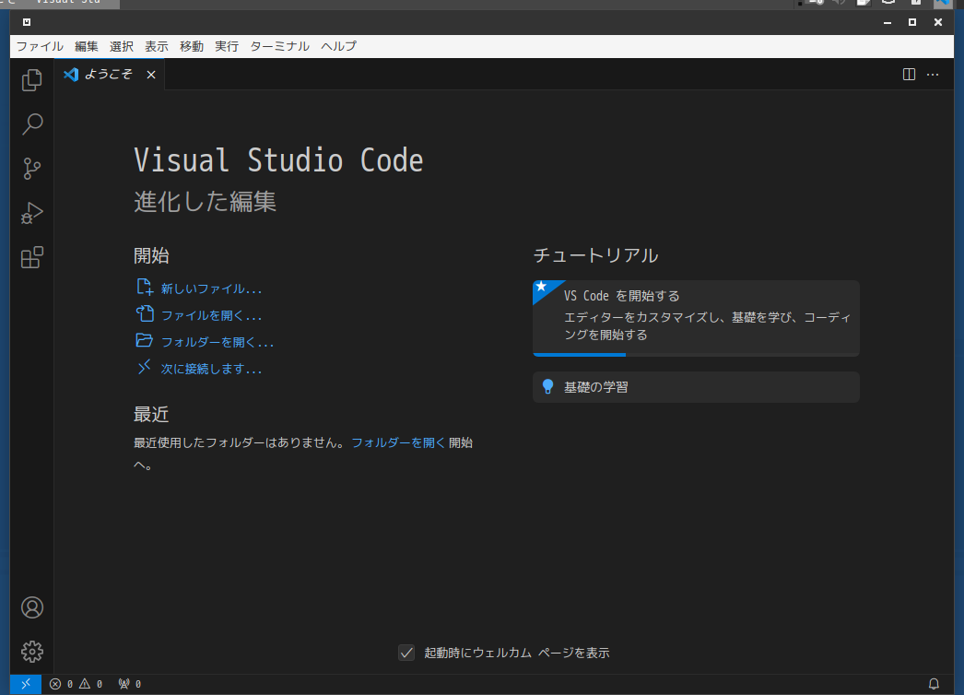Viewport: 964px width, 695px height.
Task: Split the editor to the right
Action: (x=909, y=75)
